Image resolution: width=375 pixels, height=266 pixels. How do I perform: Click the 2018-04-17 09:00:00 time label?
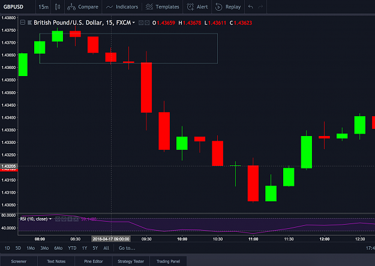tap(111, 239)
